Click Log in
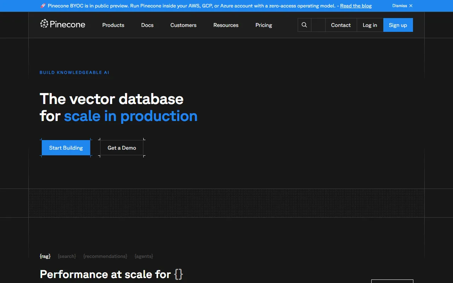 (370, 25)
